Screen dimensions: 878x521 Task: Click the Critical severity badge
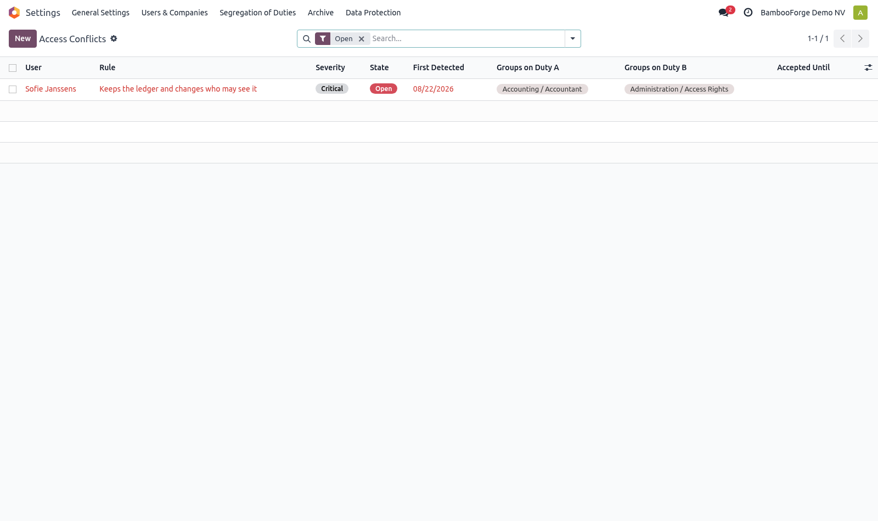click(x=332, y=89)
